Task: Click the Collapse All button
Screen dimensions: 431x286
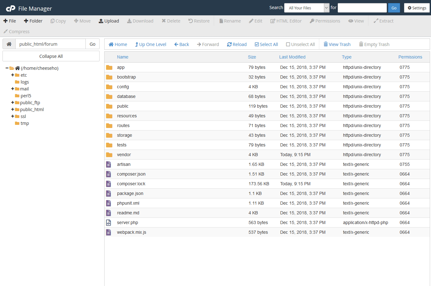Action: pyautogui.click(x=51, y=56)
